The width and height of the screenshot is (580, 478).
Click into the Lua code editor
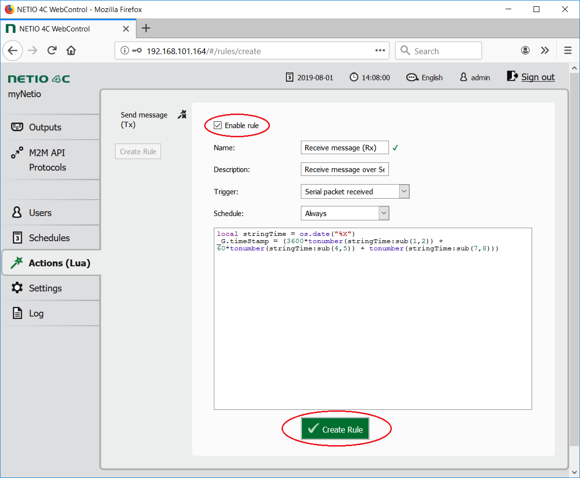tap(373, 319)
